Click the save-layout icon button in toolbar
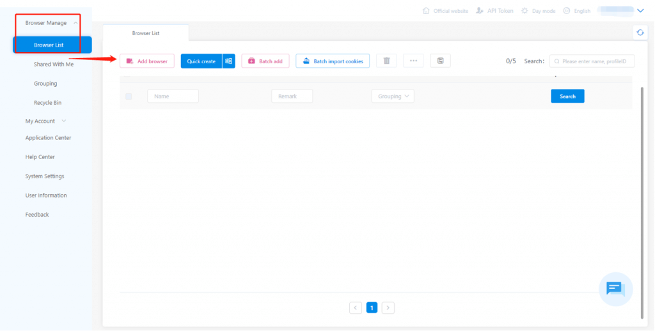655x331 pixels. [440, 61]
